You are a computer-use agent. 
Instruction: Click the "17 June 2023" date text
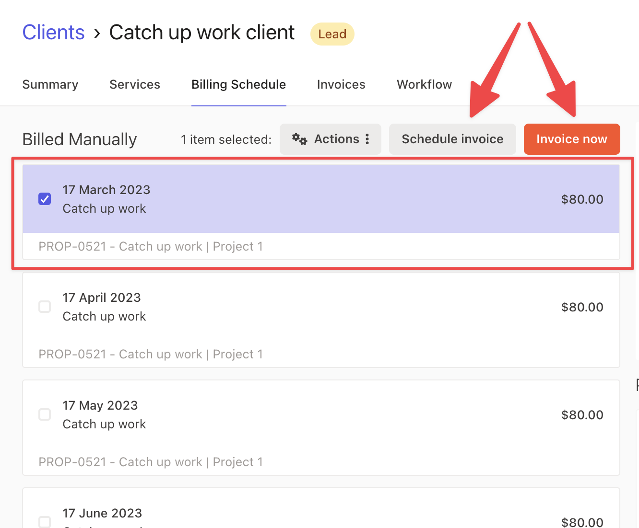point(102,513)
